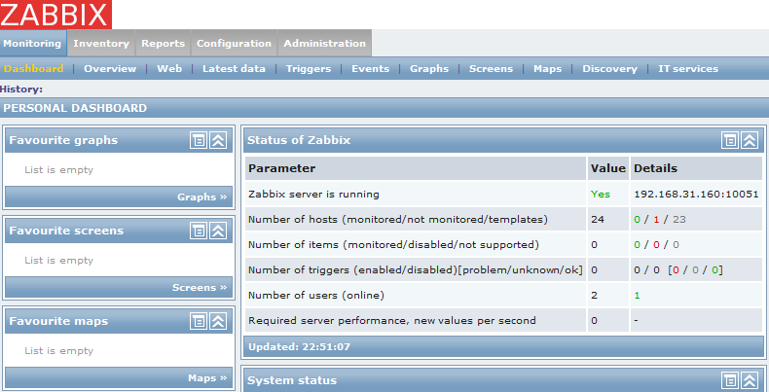
Task: Open the Graphs submenu item
Action: tap(429, 69)
